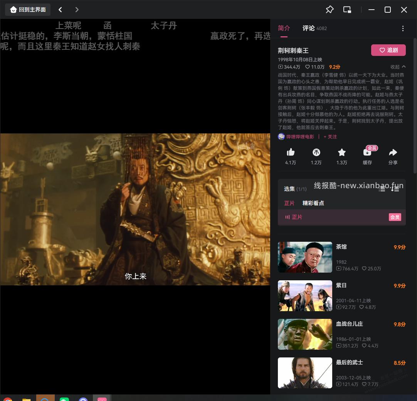417x401 pixels.
Task: Click the 11.0万 follow count
Action: pos(315,67)
